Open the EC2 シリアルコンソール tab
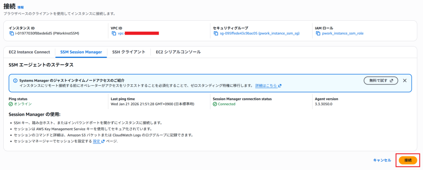 click(x=178, y=52)
